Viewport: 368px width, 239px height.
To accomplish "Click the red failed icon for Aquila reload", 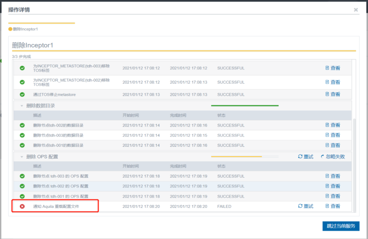I will click(22, 206).
